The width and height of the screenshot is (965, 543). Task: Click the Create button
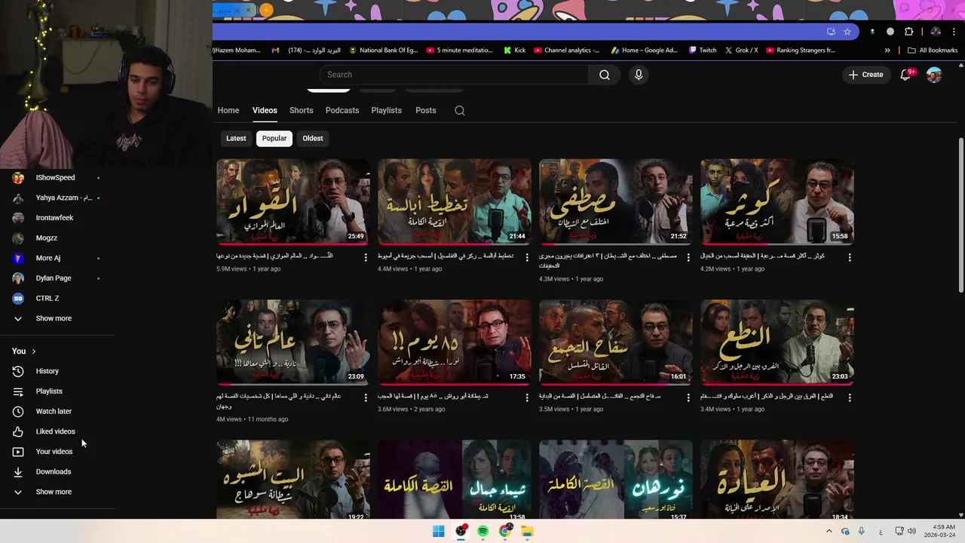click(x=865, y=75)
